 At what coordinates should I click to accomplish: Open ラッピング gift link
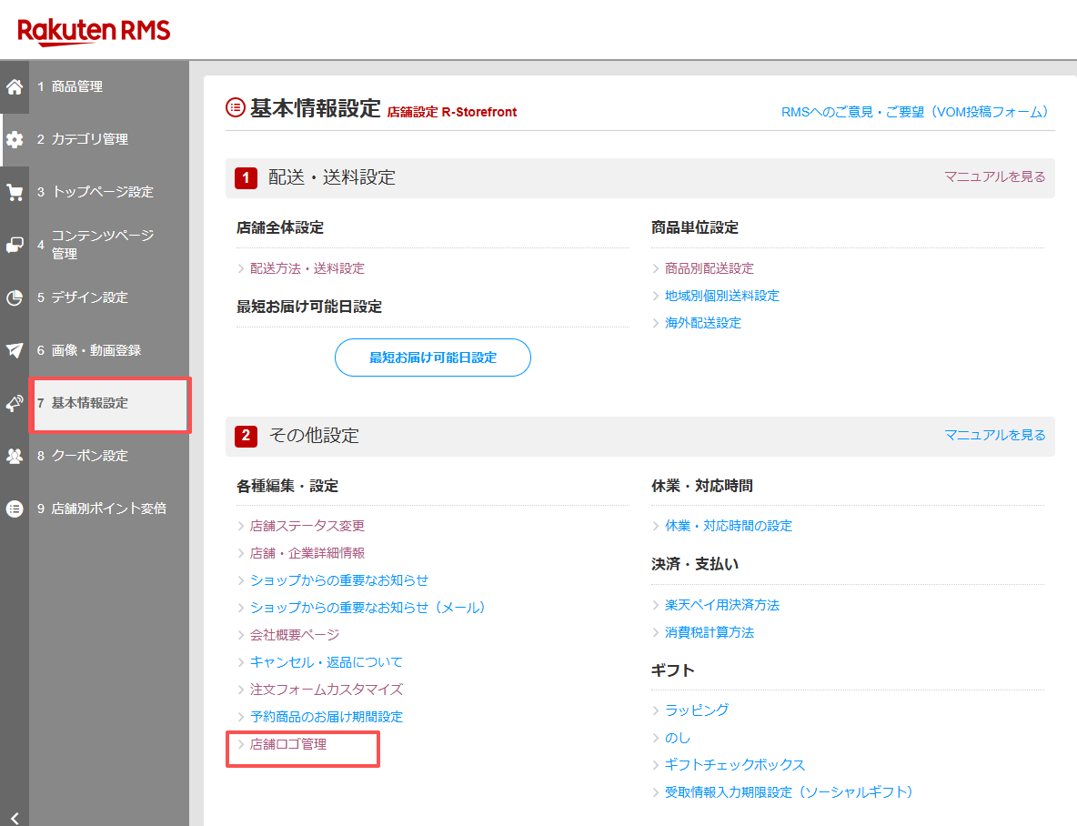697,710
